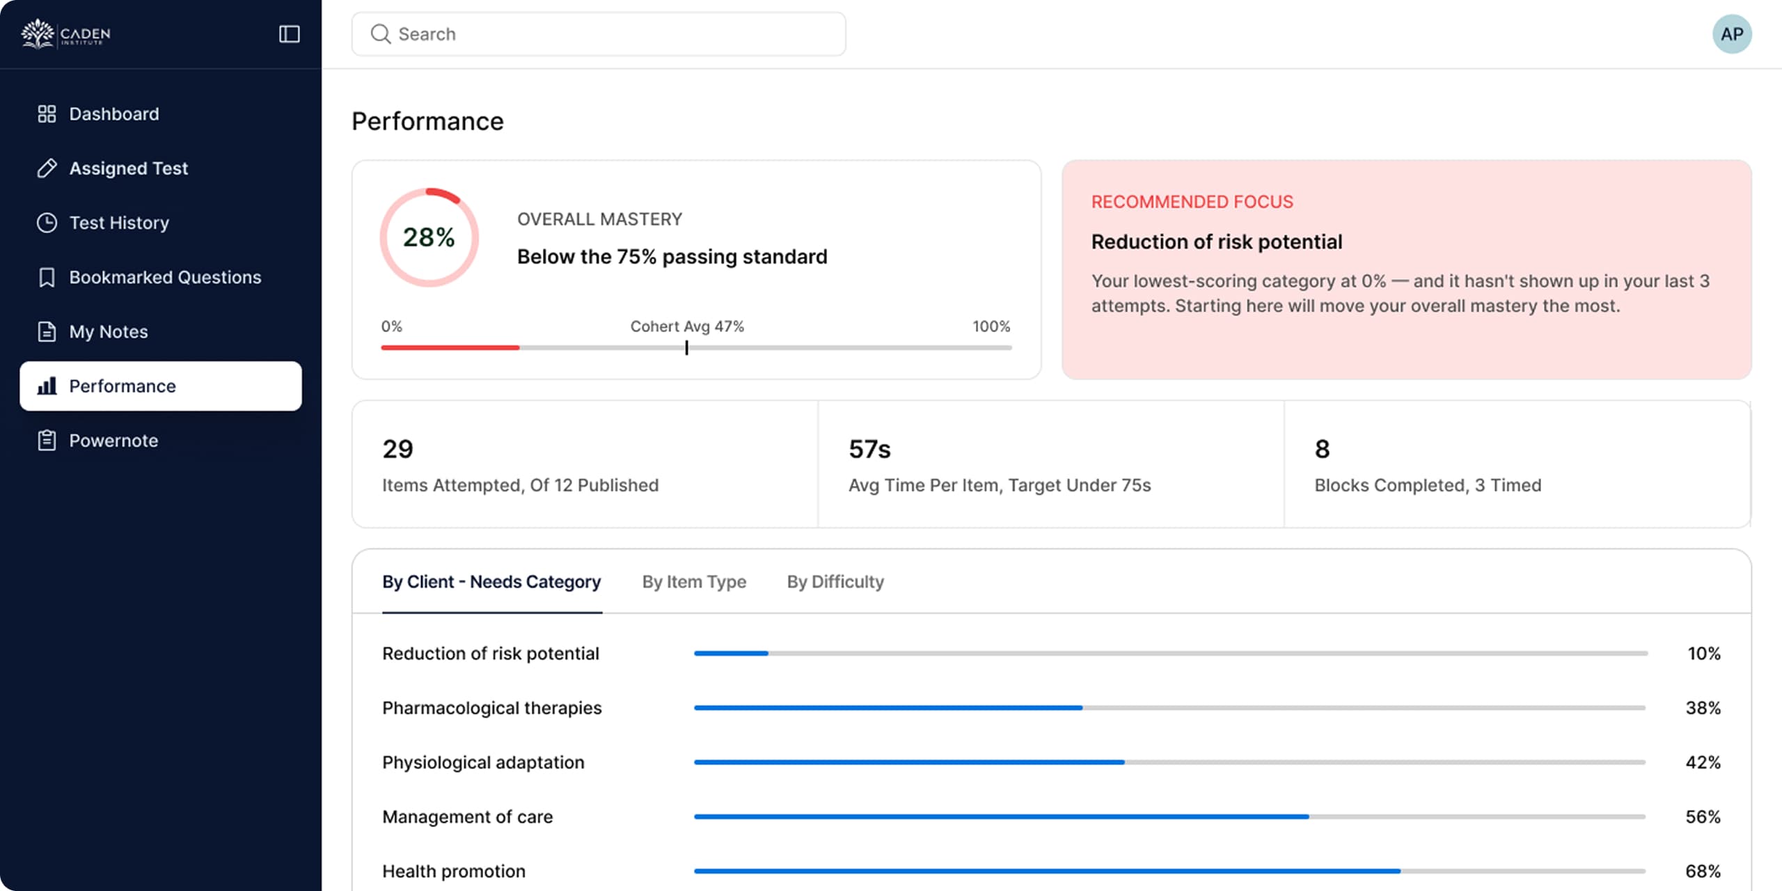1782x891 pixels.
Task: Collapse the sidebar panel toggle icon
Action: [289, 34]
